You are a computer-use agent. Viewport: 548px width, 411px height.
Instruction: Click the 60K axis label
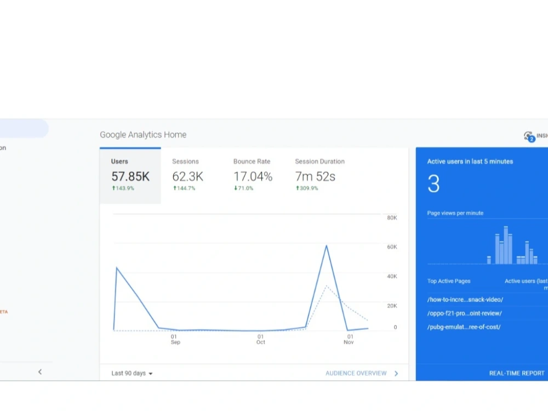(x=392, y=247)
